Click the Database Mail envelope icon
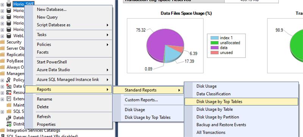This screenshot has height=137, width=303. point(9,117)
